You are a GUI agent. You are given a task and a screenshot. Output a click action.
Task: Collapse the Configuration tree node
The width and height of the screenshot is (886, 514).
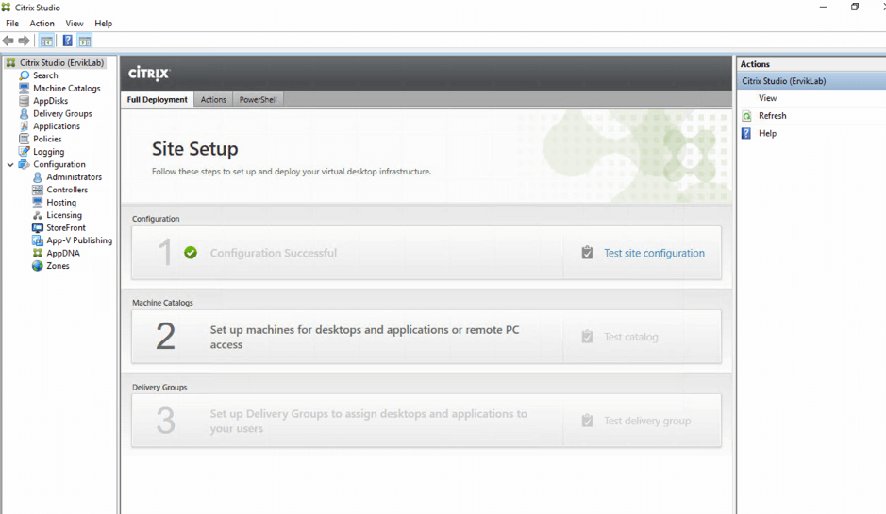coord(10,164)
